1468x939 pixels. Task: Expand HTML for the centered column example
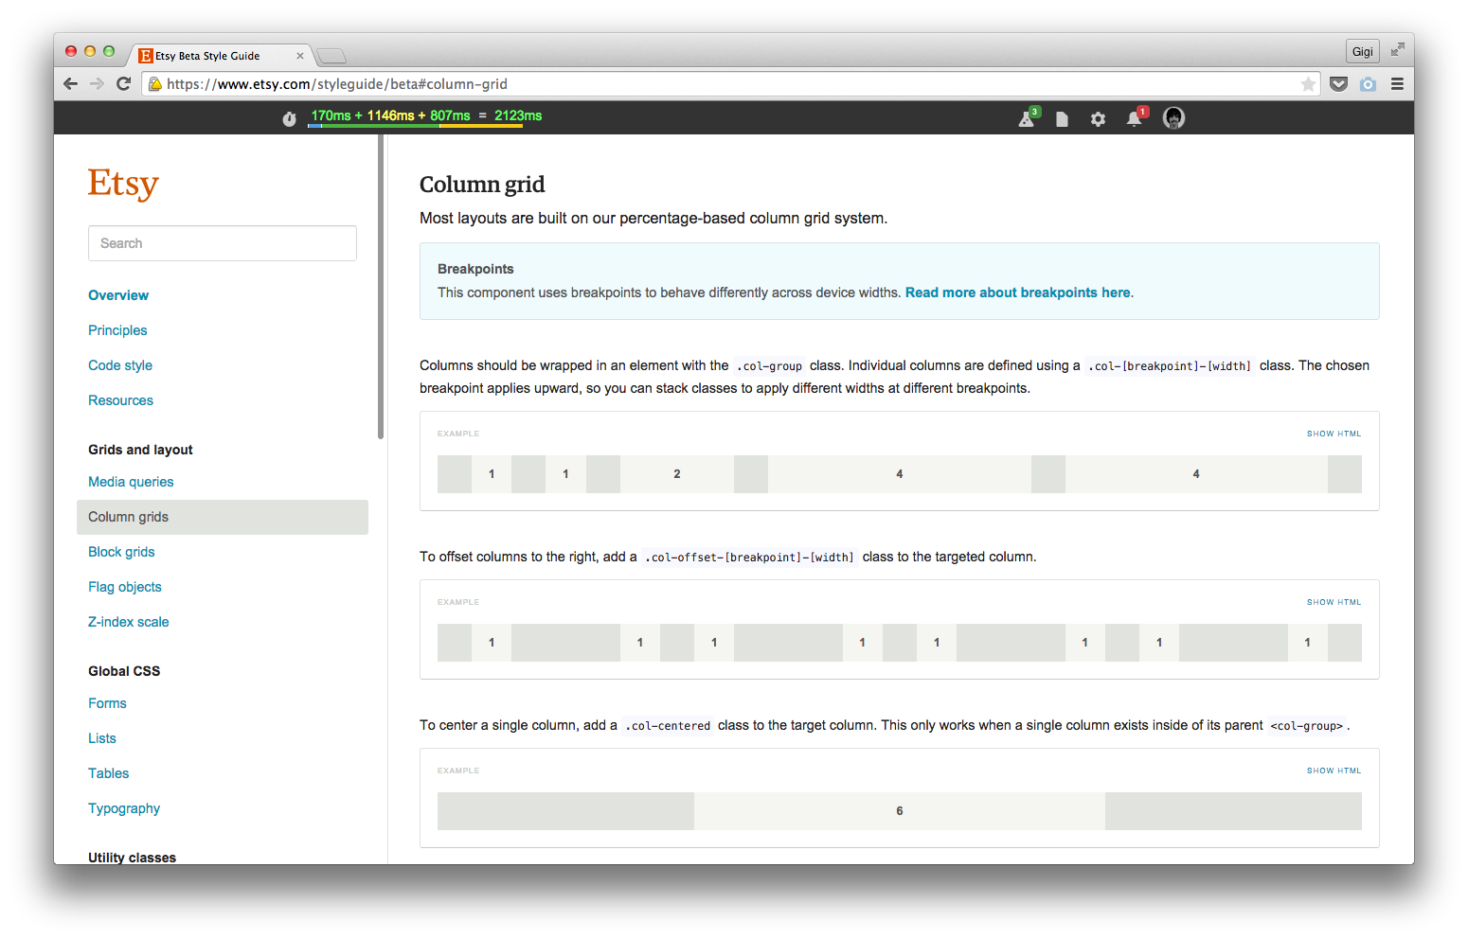click(1334, 771)
